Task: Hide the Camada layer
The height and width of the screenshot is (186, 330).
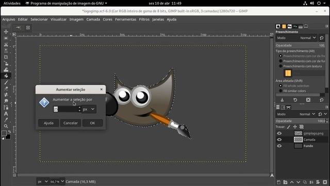Action: click(279, 139)
